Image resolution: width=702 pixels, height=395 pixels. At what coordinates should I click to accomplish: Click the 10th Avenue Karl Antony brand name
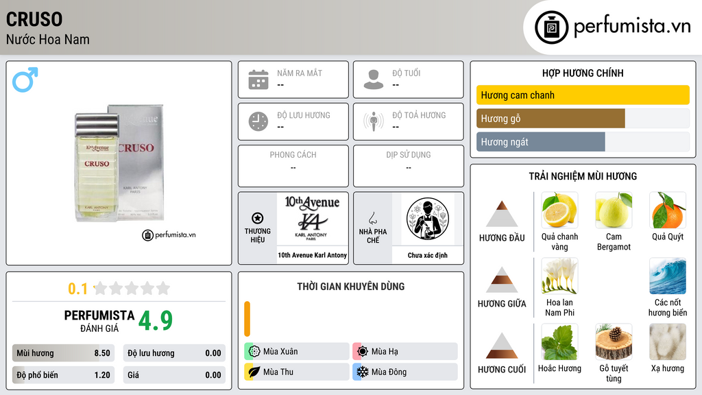click(x=312, y=255)
